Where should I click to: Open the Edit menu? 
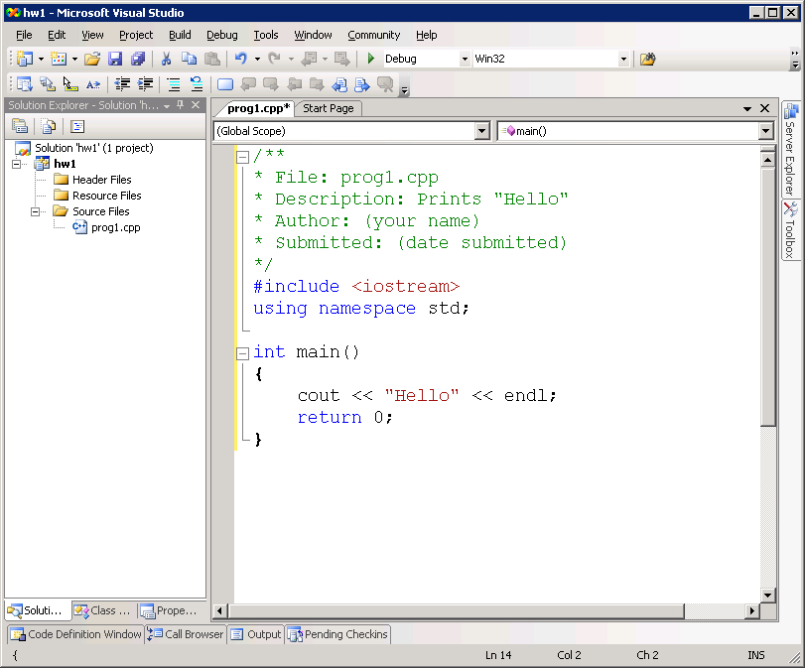tap(57, 35)
